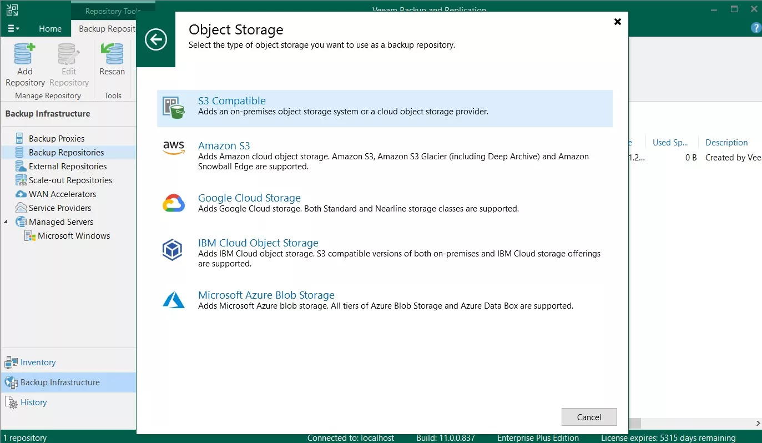Select the IBM Cloud Object Storage icon
The height and width of the screenshot is (443, 762).
[173, 250]
